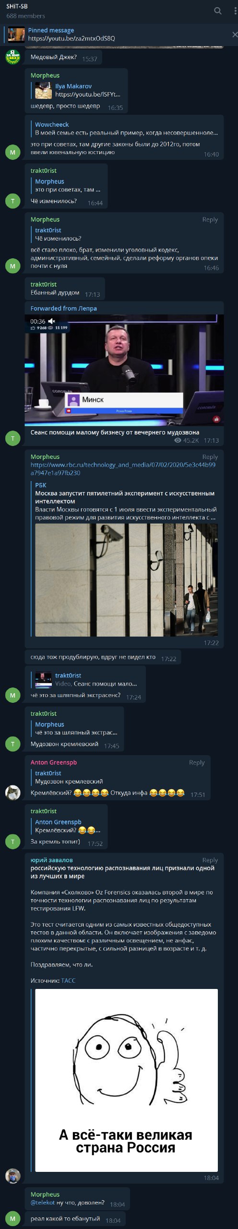The width and height of the screenshot is (238, 1229).
Task: Reply to Morpheus's rbc.ru link message
Action: coord(210,457)
